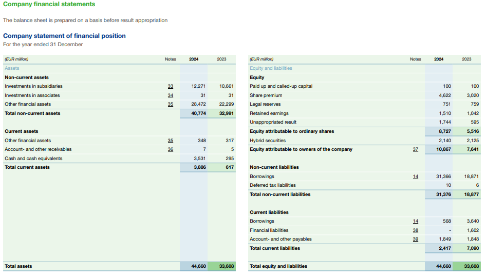Click note 35 beside non-current Other financial assets
Image resolution: width=486 pixels, height=276 pixels.
pyautogui.click(x=171, y=104)
